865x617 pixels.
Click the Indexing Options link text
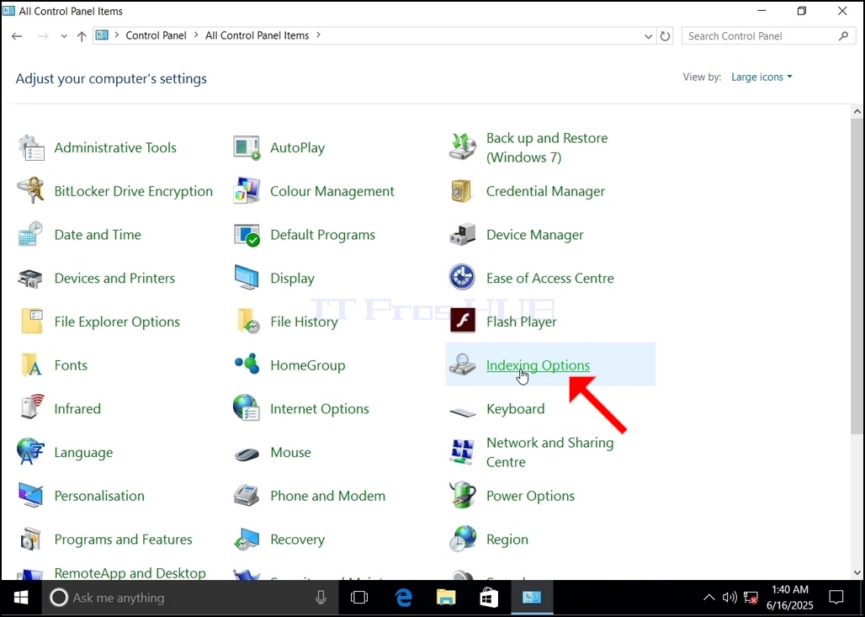pos(538,365)
